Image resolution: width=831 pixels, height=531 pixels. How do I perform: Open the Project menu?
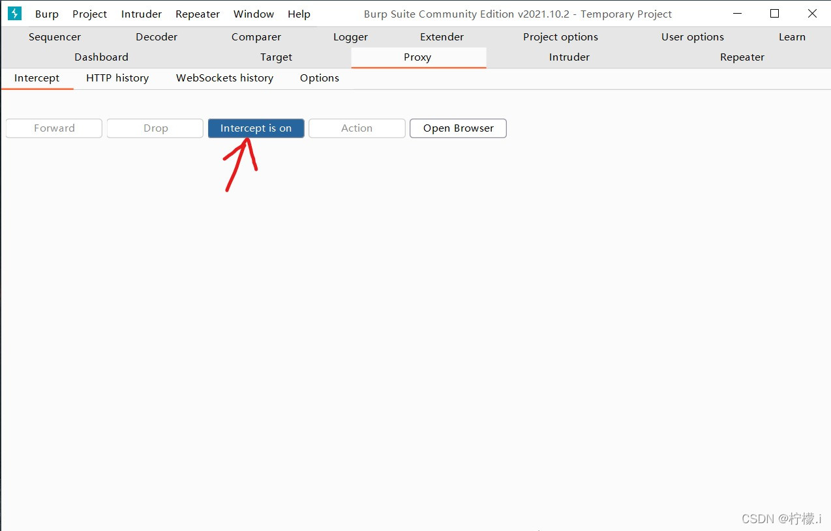pos(90,14)
